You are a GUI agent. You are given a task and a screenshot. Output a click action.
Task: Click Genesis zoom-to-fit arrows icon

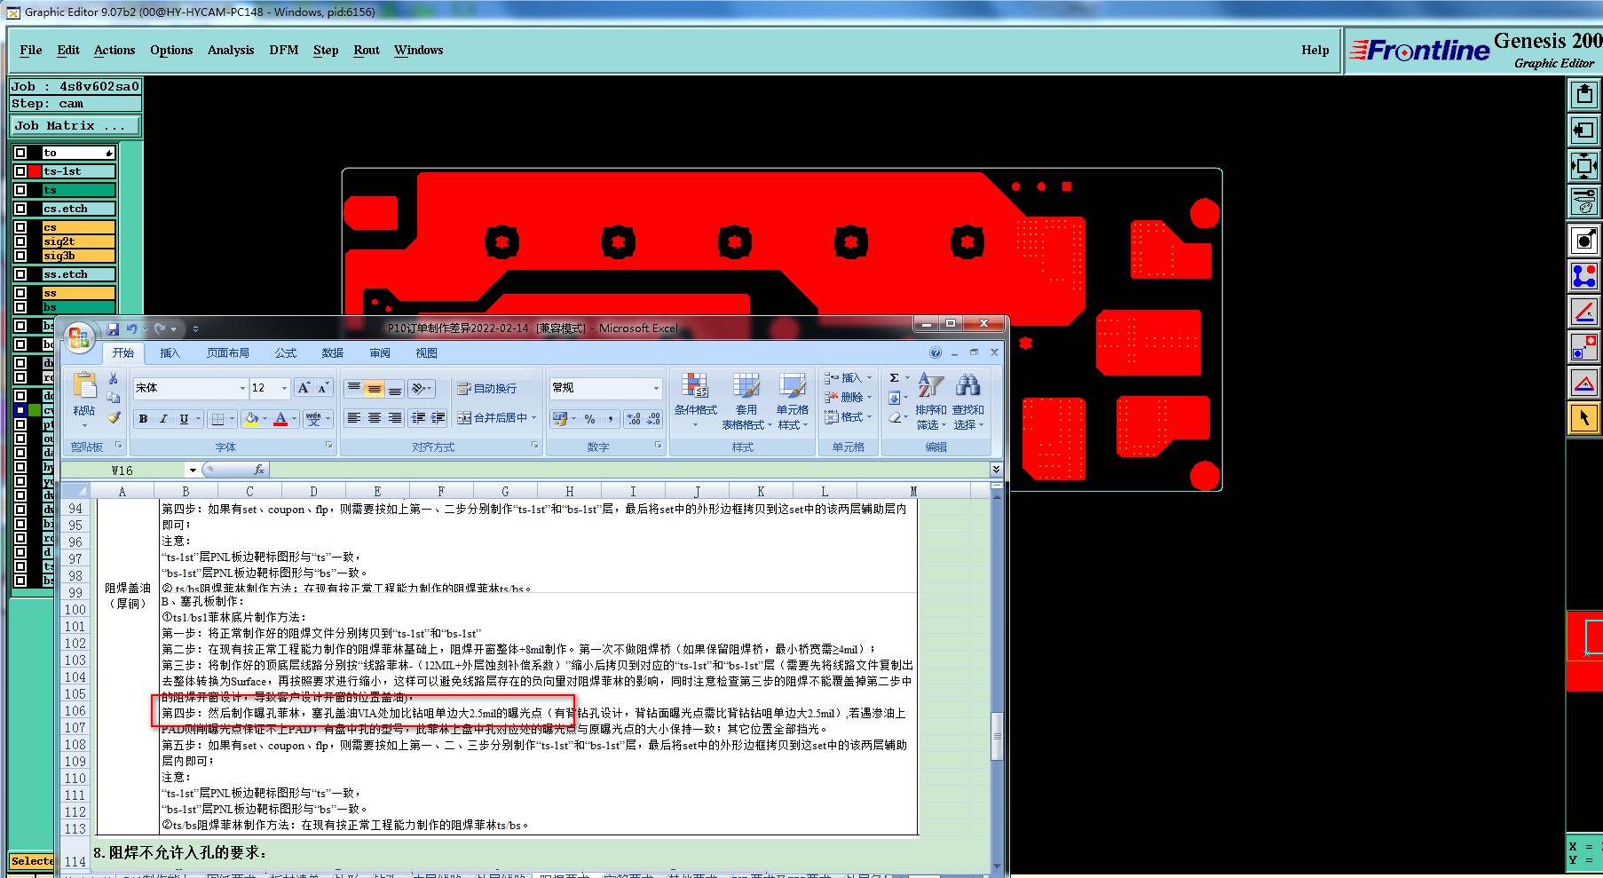point(1583,165)
